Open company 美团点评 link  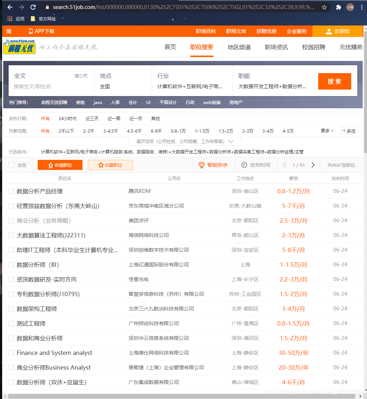pyautogui.click(x=138, y=220)
